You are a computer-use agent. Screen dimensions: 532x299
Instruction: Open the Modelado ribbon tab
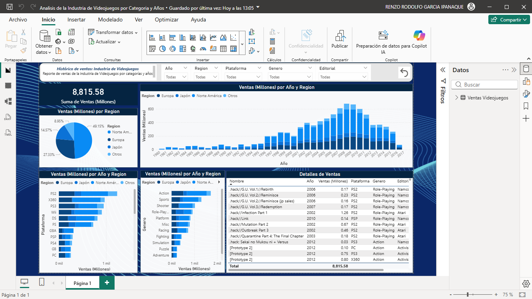pyautogui.click(x=110, y=19)
